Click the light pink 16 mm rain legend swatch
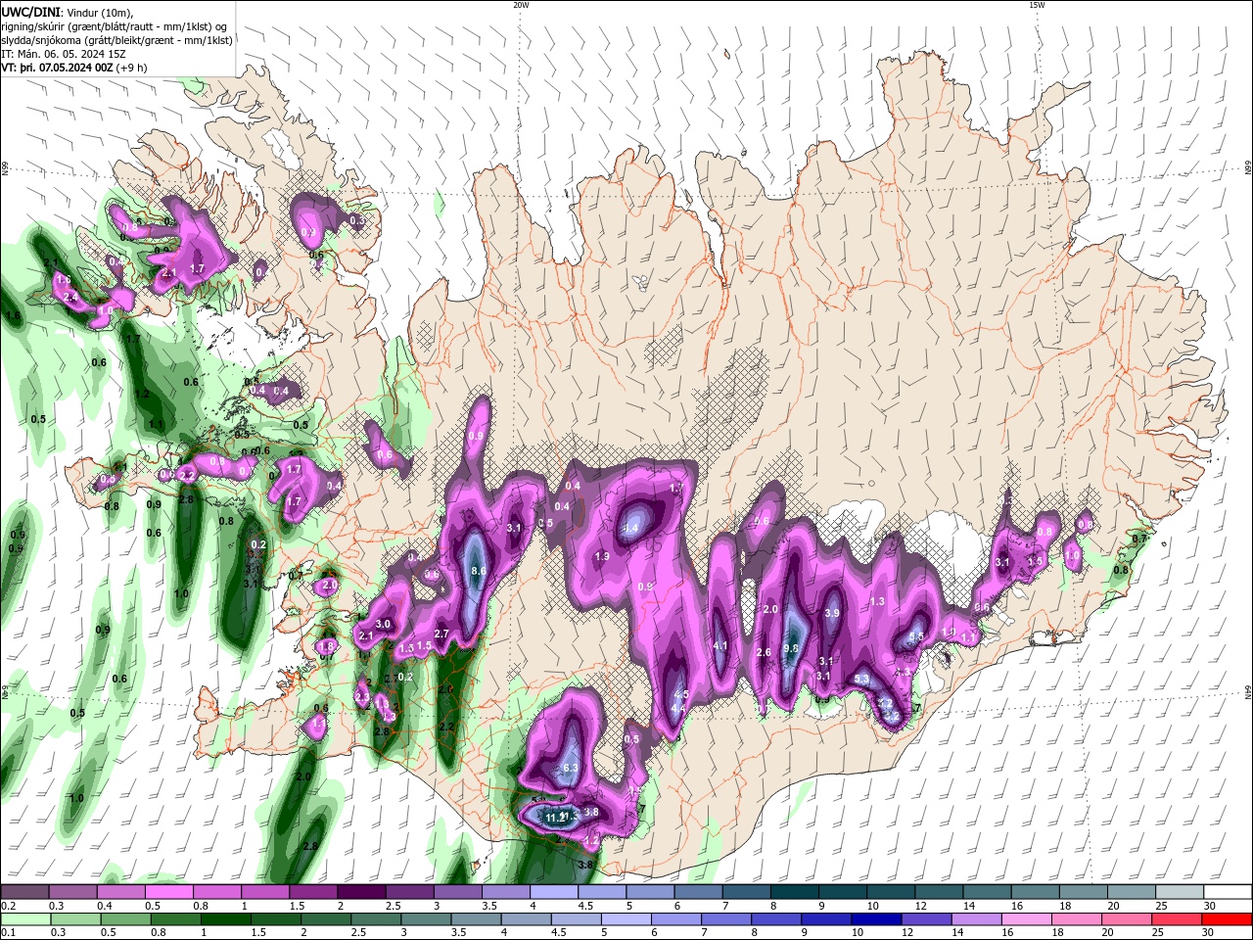This screenshot has width=1253, height=940. [1027, 919]
